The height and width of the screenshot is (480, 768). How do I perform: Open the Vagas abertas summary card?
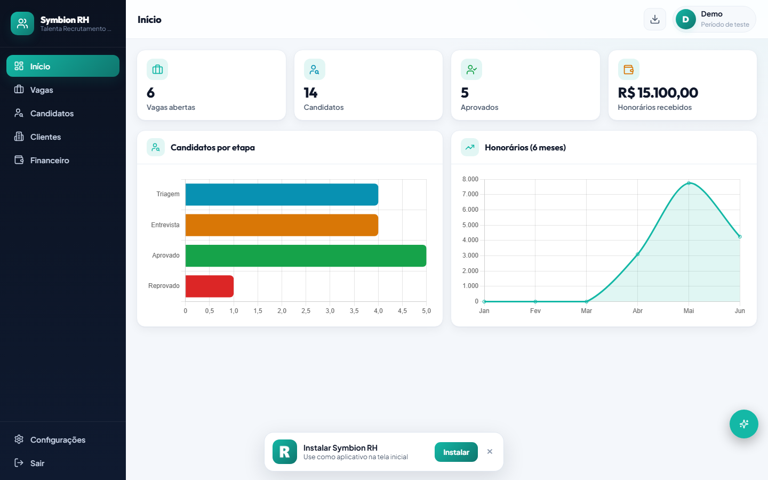point(211,85)
